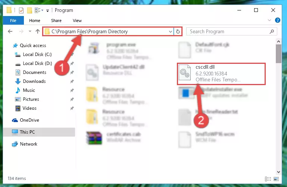Select the WinRAR archive .cab file icon
The height and width of the screenshot is (187, 287).
[x=94, y=138]
